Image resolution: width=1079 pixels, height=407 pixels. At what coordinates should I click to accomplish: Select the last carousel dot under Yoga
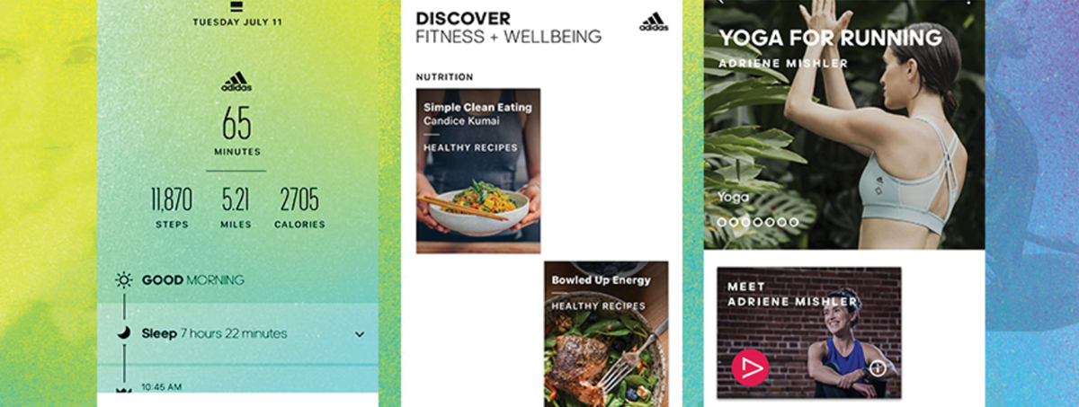(x=793, y=221)
